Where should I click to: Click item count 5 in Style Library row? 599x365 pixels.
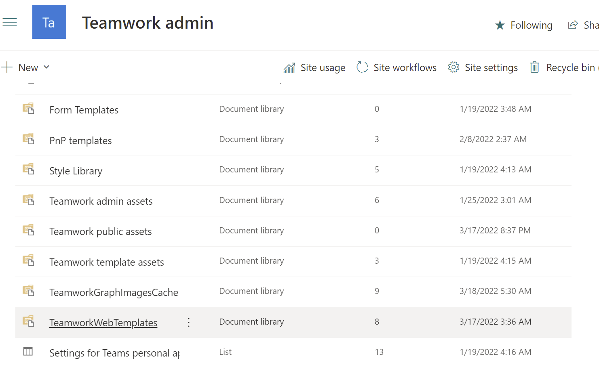coord(377,170)
